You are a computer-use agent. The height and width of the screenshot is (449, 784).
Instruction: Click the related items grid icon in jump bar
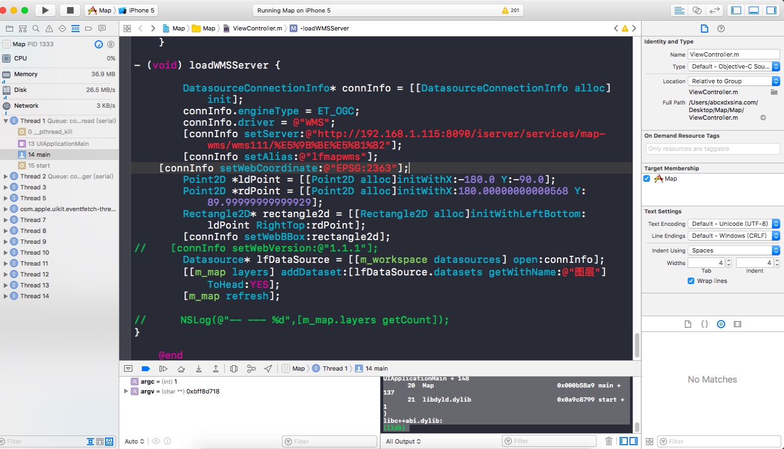127,28
